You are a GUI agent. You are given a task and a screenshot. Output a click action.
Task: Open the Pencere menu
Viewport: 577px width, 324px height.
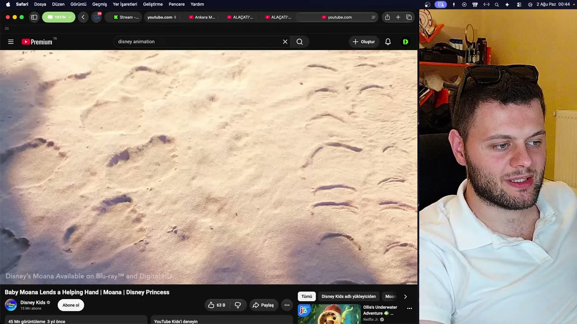pos(177,4)
